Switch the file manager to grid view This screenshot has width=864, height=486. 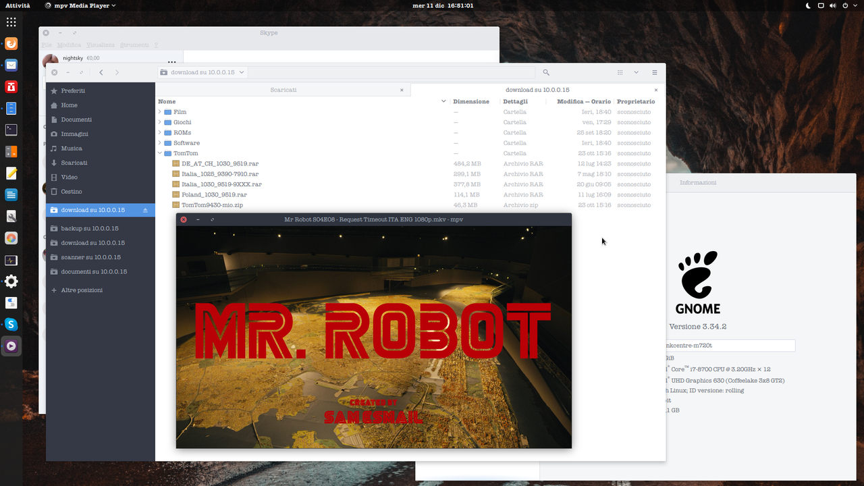(620, 72)
